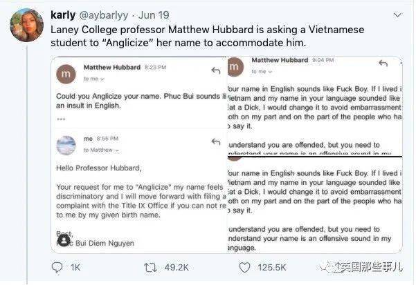Click the reply arrow on the 'me' email
Image resolution: width=416 pixels, height=285 pixels.
pyautogui.click(x=216, y=141)
